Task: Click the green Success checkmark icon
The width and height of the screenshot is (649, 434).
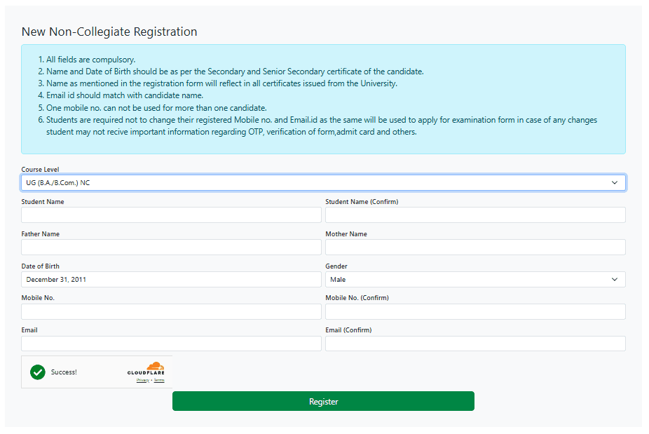Action: pos(38,372)
